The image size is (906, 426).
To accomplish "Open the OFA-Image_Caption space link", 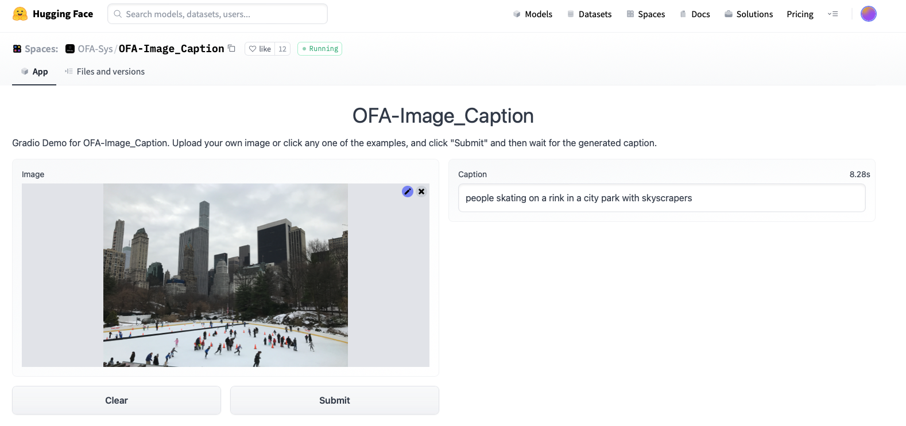I will [x=171, y=49].
